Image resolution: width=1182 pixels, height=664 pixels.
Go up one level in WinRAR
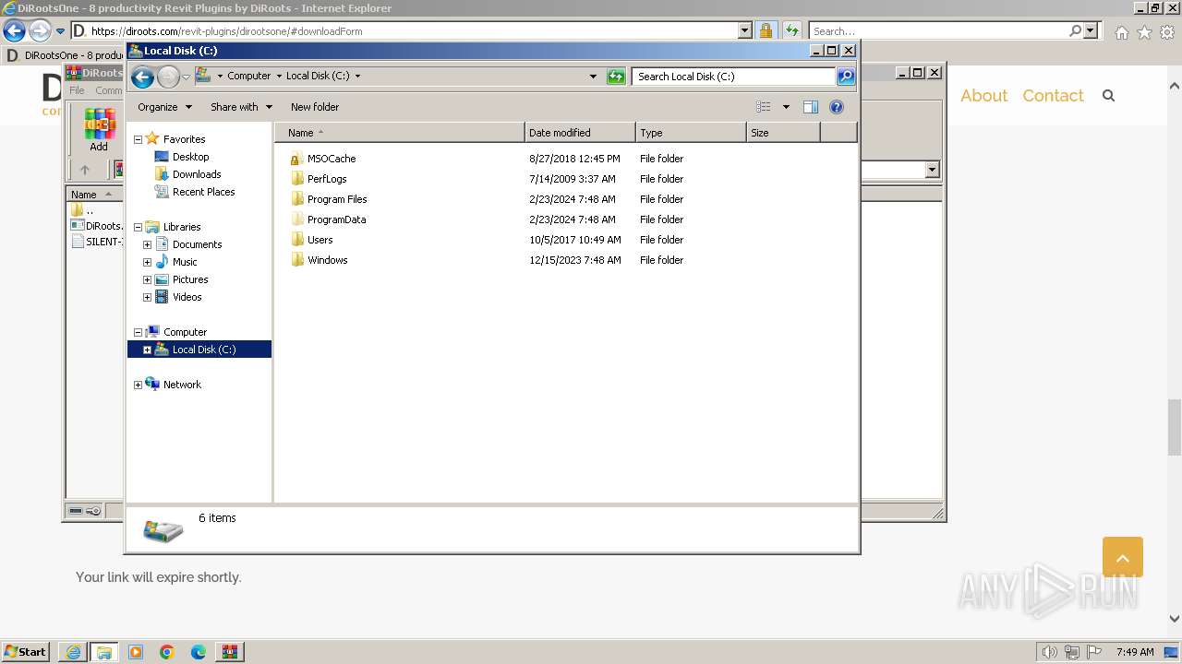pyautogui.click(x=85, y=170)
